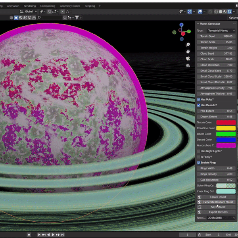This screenshot has width=238, height=238.
Task: Switch to the Rendering workspace tab
Action: click(x=30, y=6)
